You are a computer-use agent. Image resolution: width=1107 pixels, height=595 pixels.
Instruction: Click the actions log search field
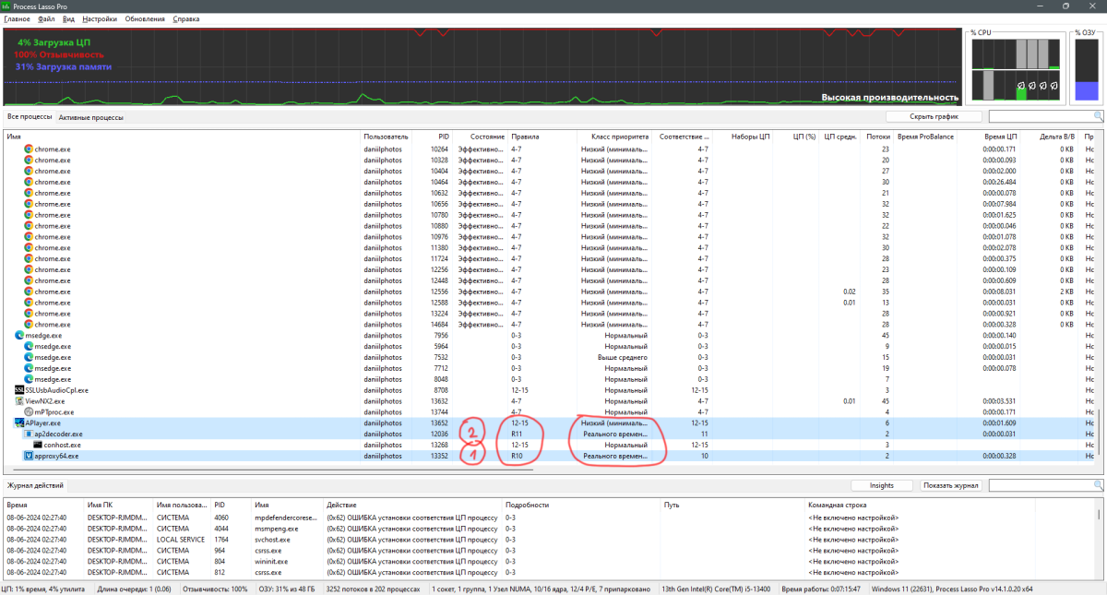point(1042,485)
